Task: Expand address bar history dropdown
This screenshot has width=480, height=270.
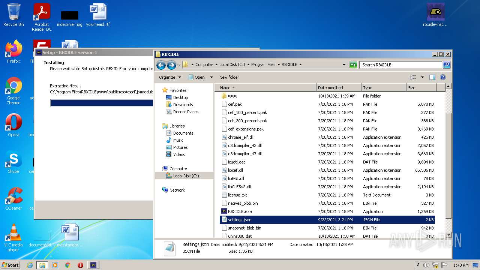Action: click(x=344, y=65)
